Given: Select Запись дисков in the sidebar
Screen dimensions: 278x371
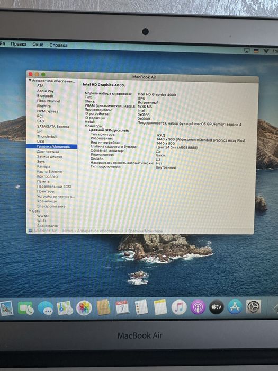Looking at the screenshot, I should [x=49, y=156].
